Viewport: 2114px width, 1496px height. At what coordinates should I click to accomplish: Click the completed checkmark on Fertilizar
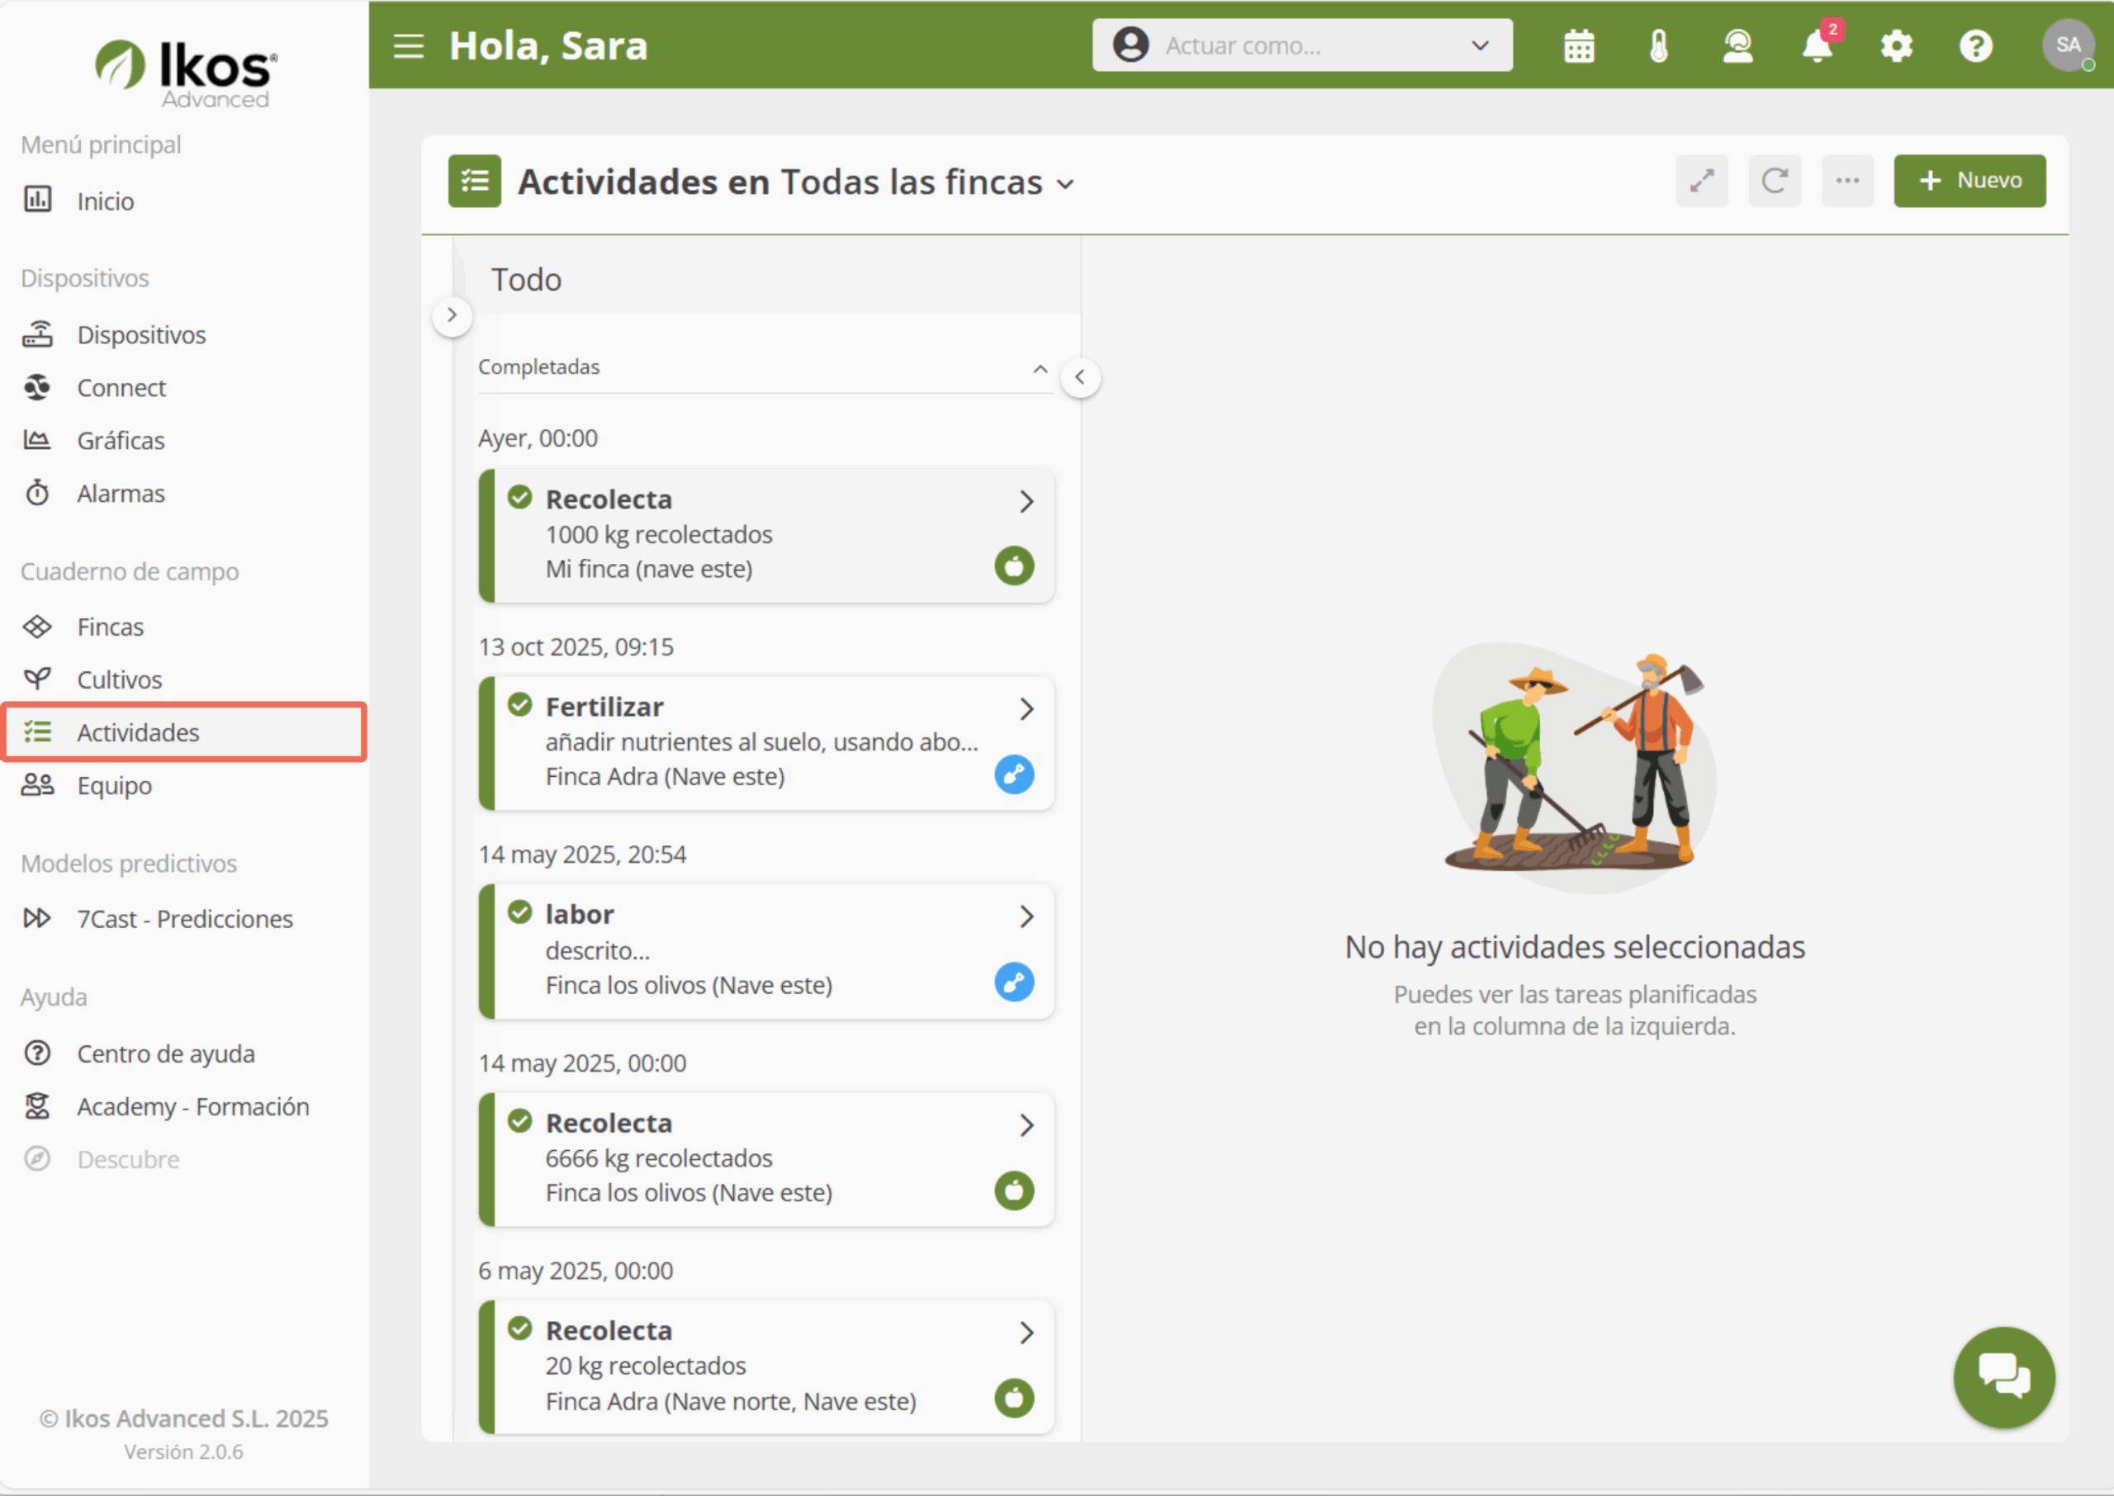519,706
